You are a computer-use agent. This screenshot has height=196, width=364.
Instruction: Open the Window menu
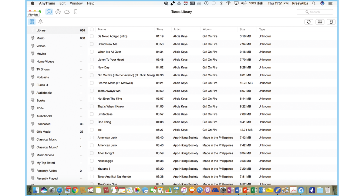76,3
